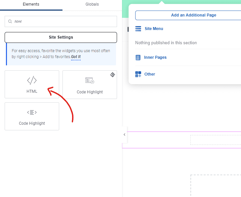Open the Inner Pages section
The height and width of the screenshot is (197, 241).
(155, 57)
